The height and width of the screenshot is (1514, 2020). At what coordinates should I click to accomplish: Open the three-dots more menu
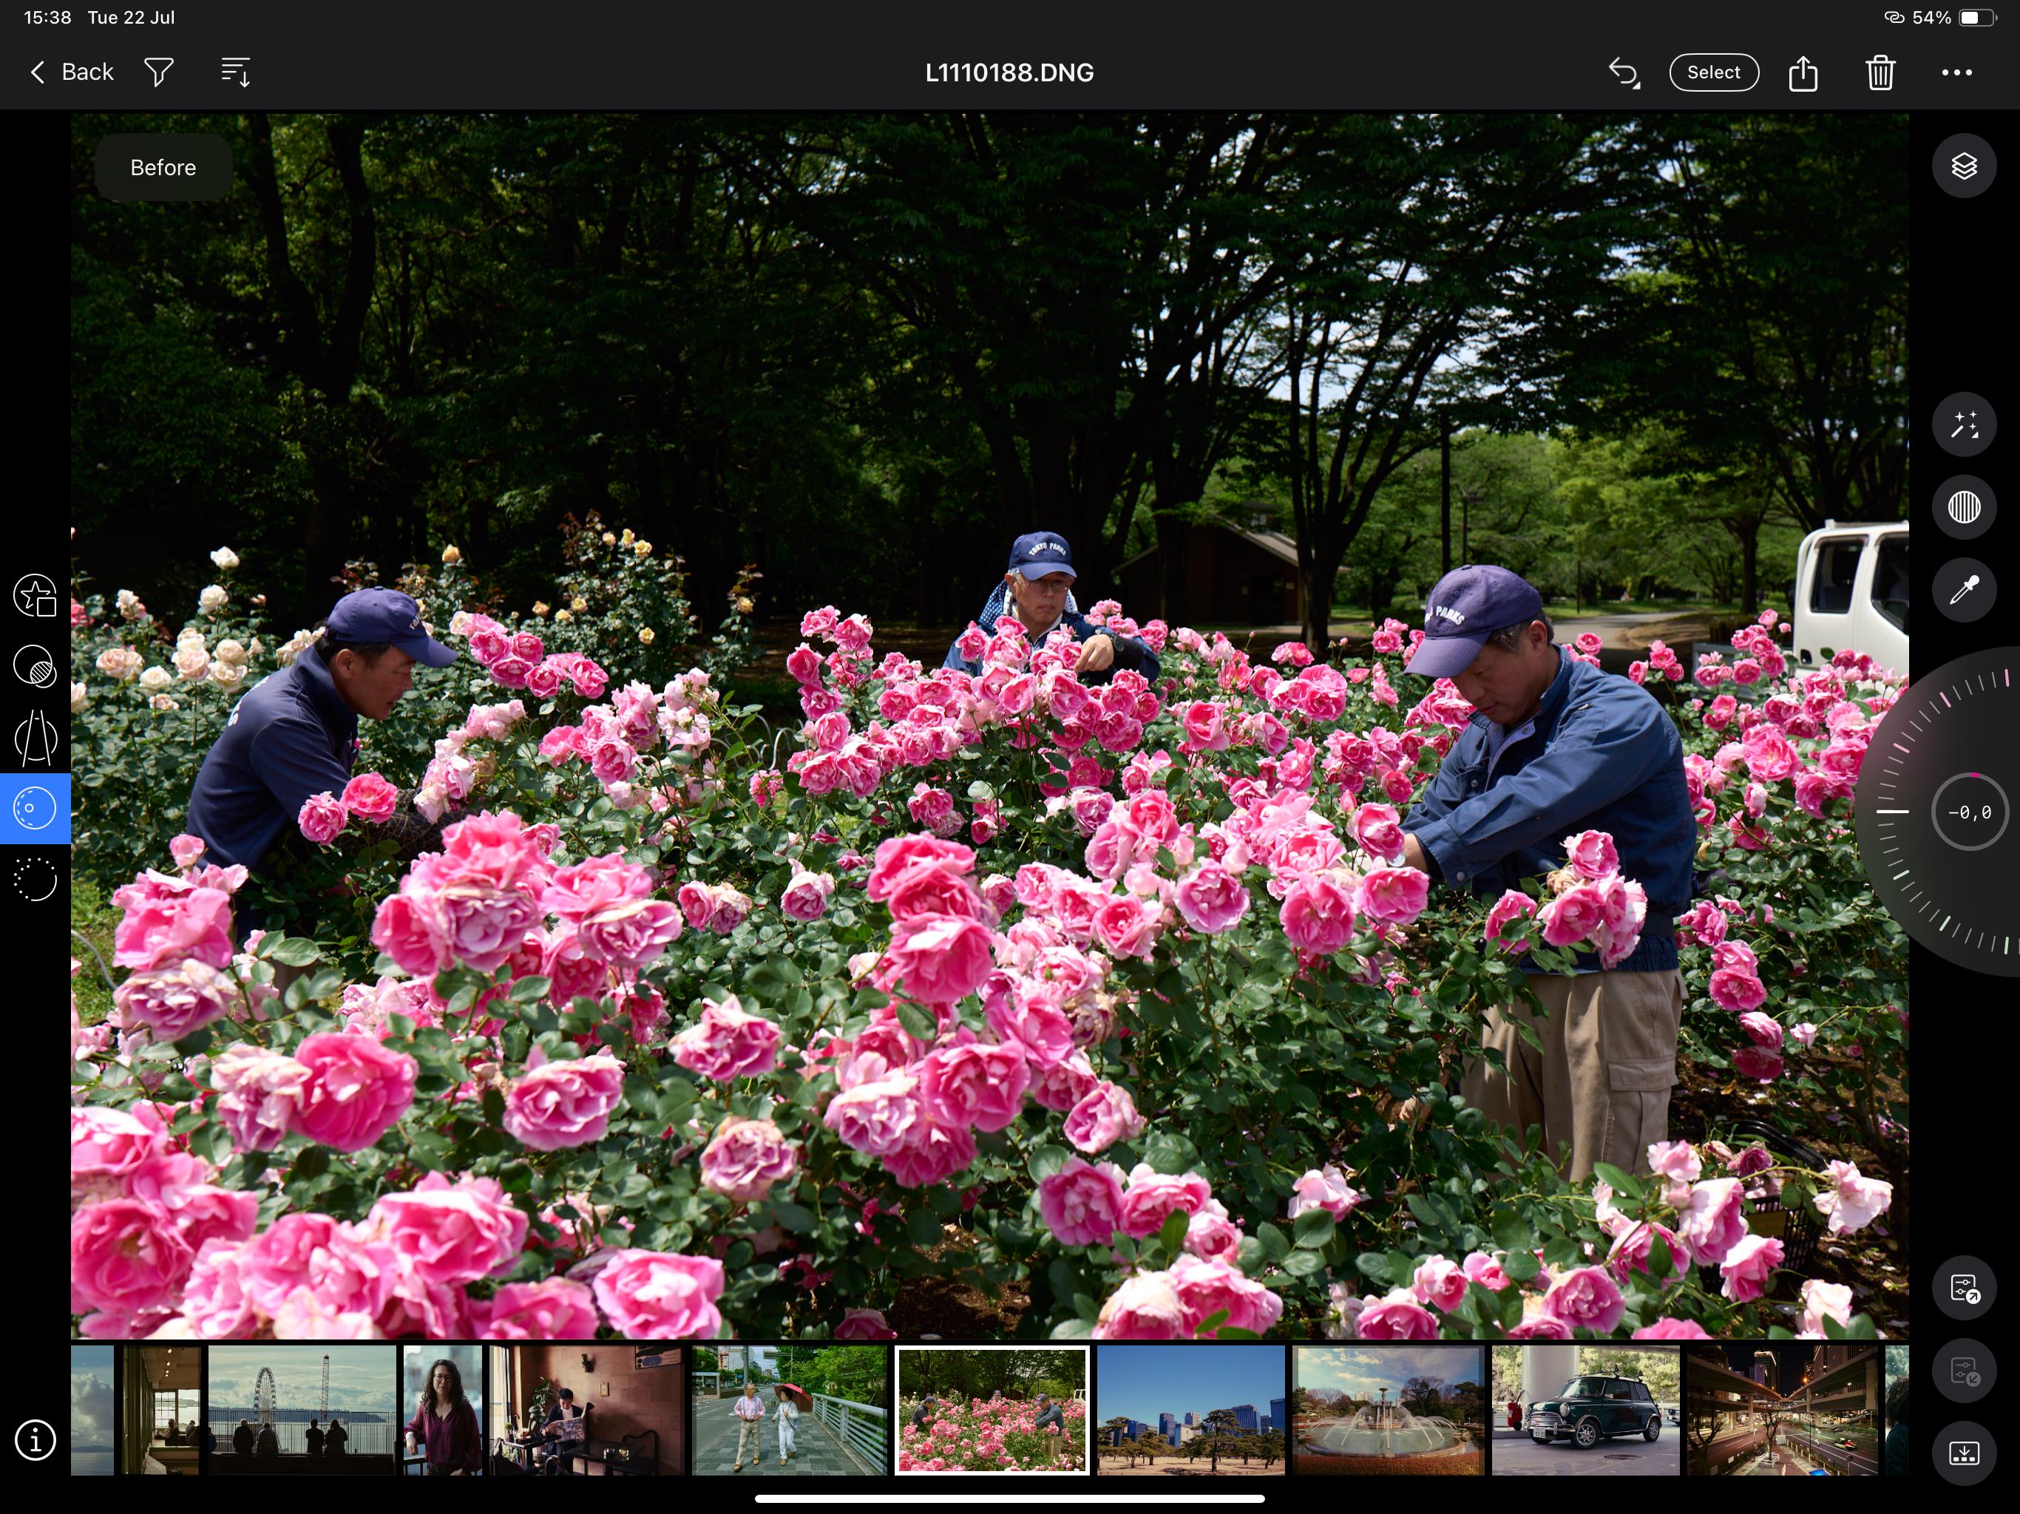[1956, 72]
